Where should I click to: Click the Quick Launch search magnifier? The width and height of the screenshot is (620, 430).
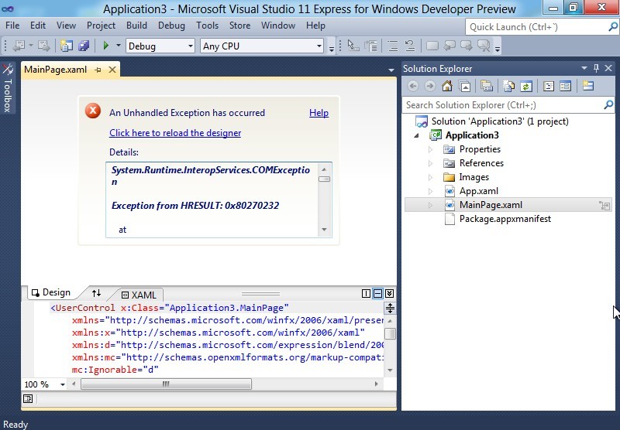pyautogui.click(x=612, y=27)
